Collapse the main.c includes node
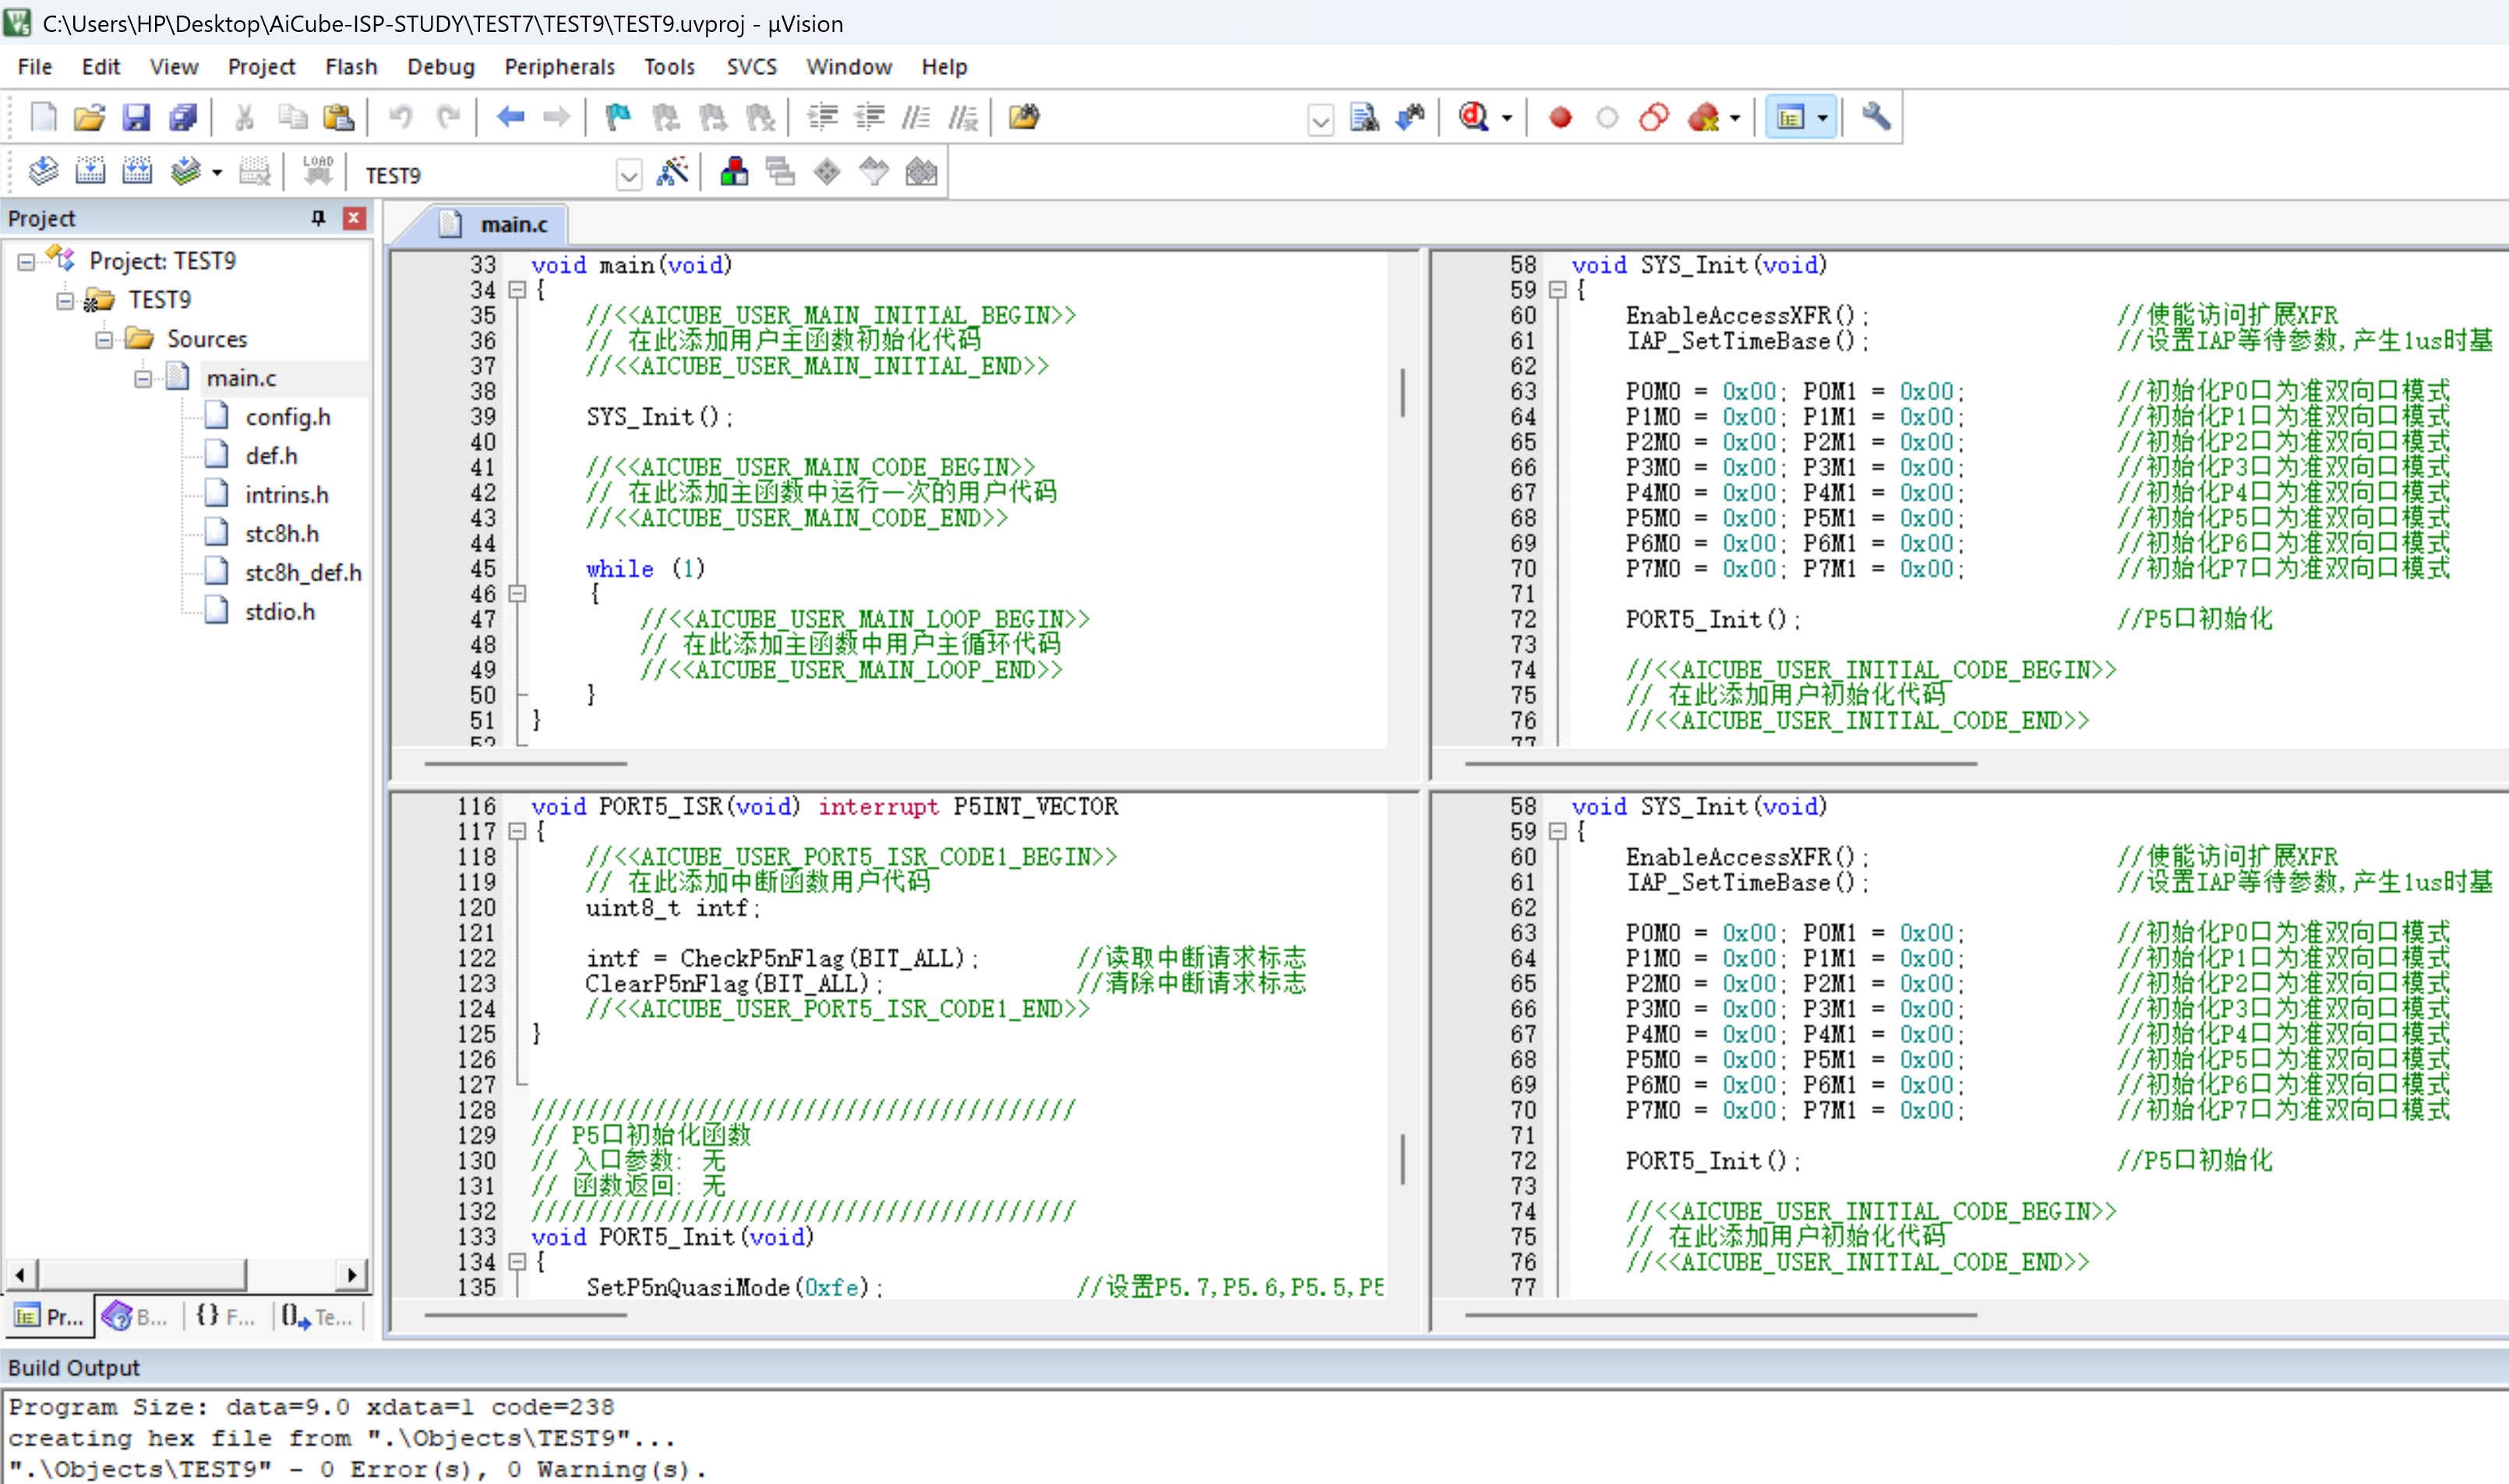Viewport: 2509px width, 1484px height. tap(143, 379)
